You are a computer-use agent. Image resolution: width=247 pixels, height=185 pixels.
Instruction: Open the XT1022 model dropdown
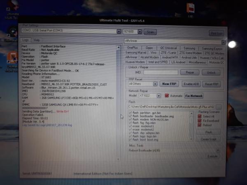[158, 96]
